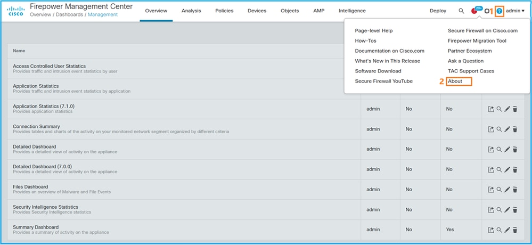The width and height of the screenshot is (532, 245).
Task: Open the Policies menu
Action: (x=224, y=11)
